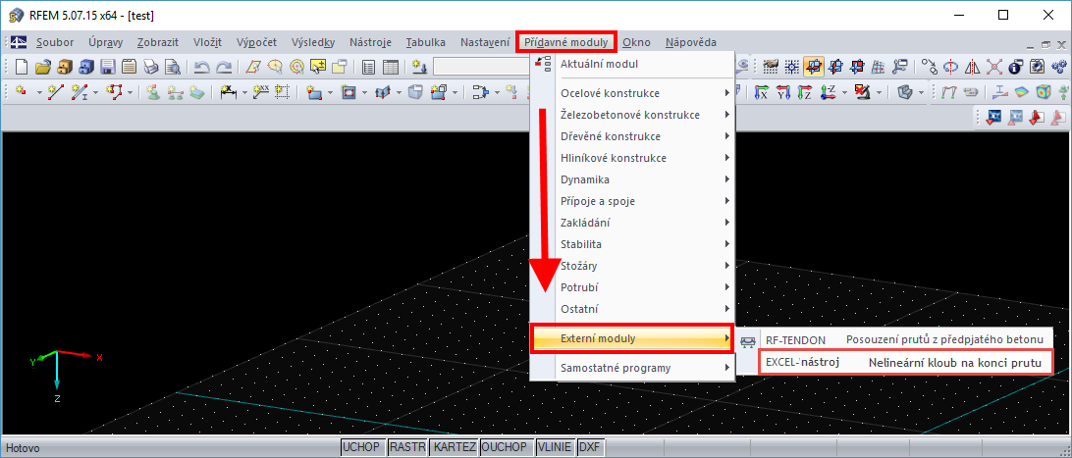Open print preview with magnifier icon
The image size is (1072, 458).
tap(173, 67)
